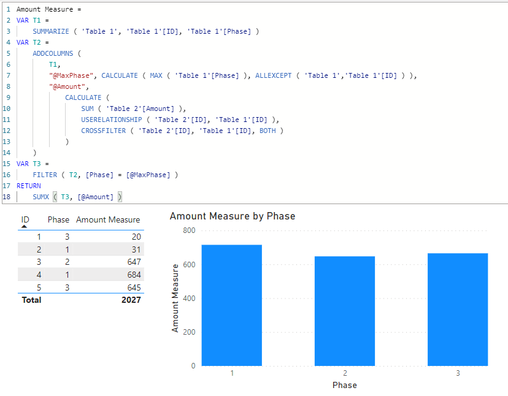This screenshot has height=396, width=508.
Task: Select the Phase 1 bar in the chart
Action: 232,305
